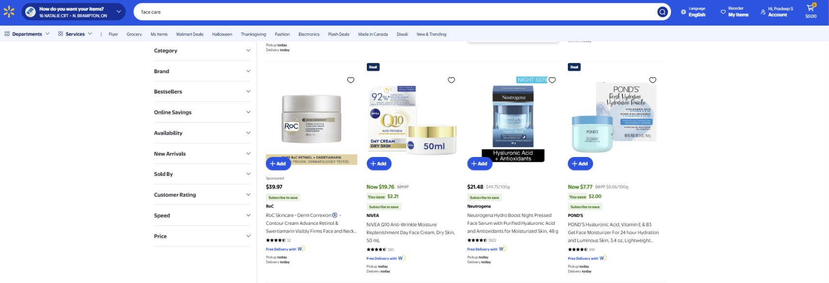Expand the Customer Rating filter
The height and width of the screenshot is (283, 829).
(202, 195)
